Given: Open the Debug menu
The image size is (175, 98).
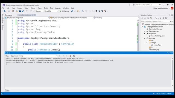Looking at the screenshot, I should 33,8.
